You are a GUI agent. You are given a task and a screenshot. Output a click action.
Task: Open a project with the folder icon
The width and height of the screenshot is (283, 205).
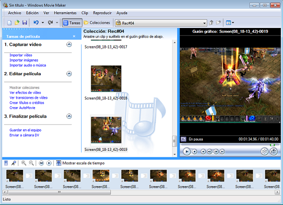[x=17, y=23]
